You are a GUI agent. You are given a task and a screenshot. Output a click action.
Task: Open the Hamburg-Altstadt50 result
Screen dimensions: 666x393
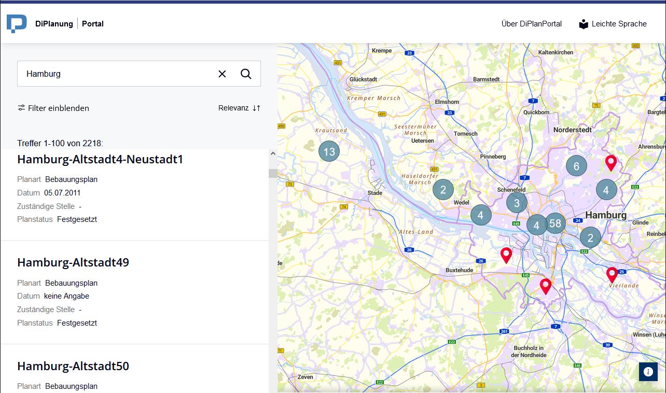(x=73, y=366)
